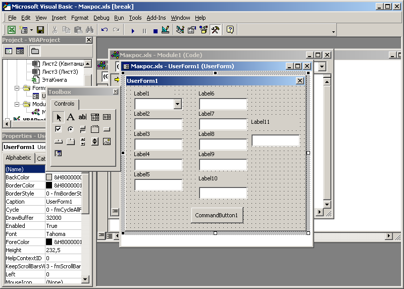The width and height of the screenshot is (404, 289).
Task: Open Project Explorer toolbar icon
Action: point(180,30)
